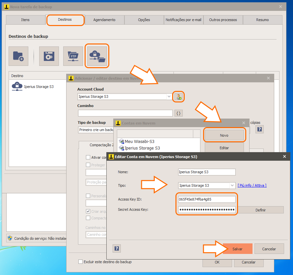Screen dimensions: 293x275
Task: Click the service condition shield icon
Action: coord(10,238)
